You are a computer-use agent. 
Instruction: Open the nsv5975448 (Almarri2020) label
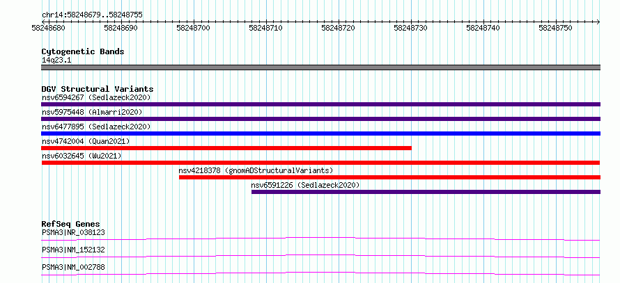click(x=92, y=112)
